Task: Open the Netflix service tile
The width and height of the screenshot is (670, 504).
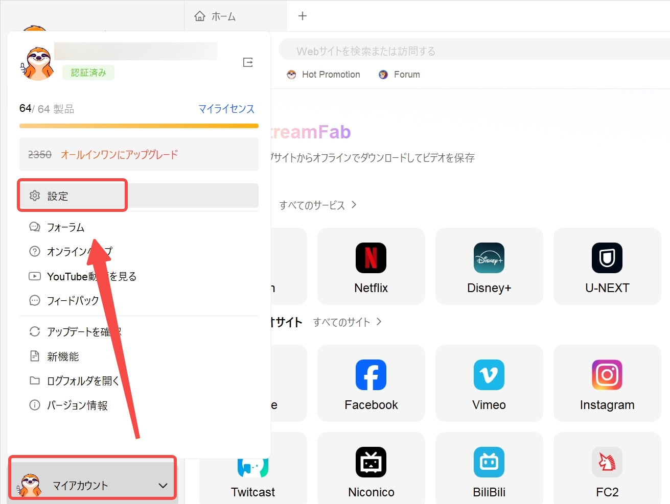Action: coord(371,266)
